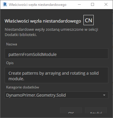Click the Opis field label
The image size is (113, 118).
(x=10, y=63)
